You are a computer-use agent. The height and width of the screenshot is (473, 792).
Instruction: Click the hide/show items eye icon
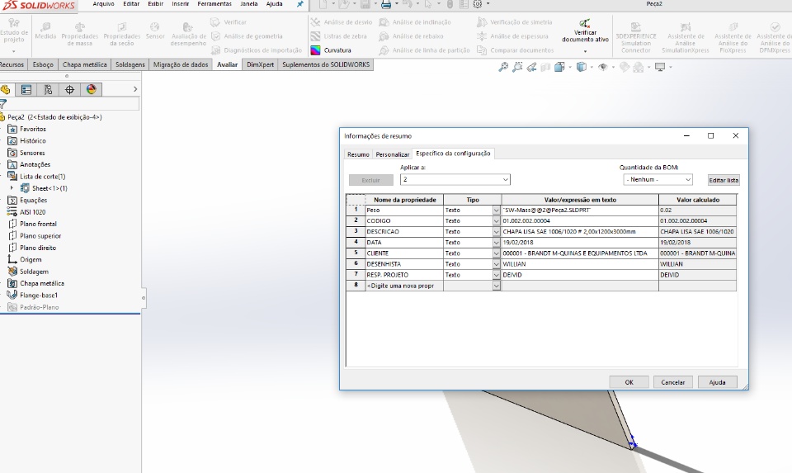(602, 67)
